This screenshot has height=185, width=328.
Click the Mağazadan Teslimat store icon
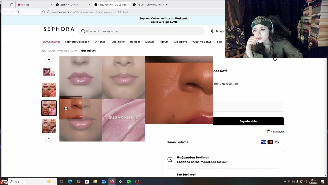pyautogui.click(x=170, y=160)
